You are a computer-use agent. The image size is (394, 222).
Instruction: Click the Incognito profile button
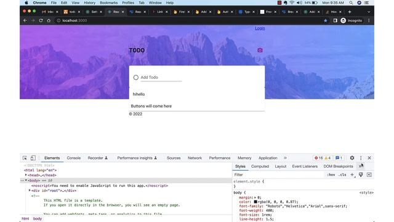click(352, 20)
